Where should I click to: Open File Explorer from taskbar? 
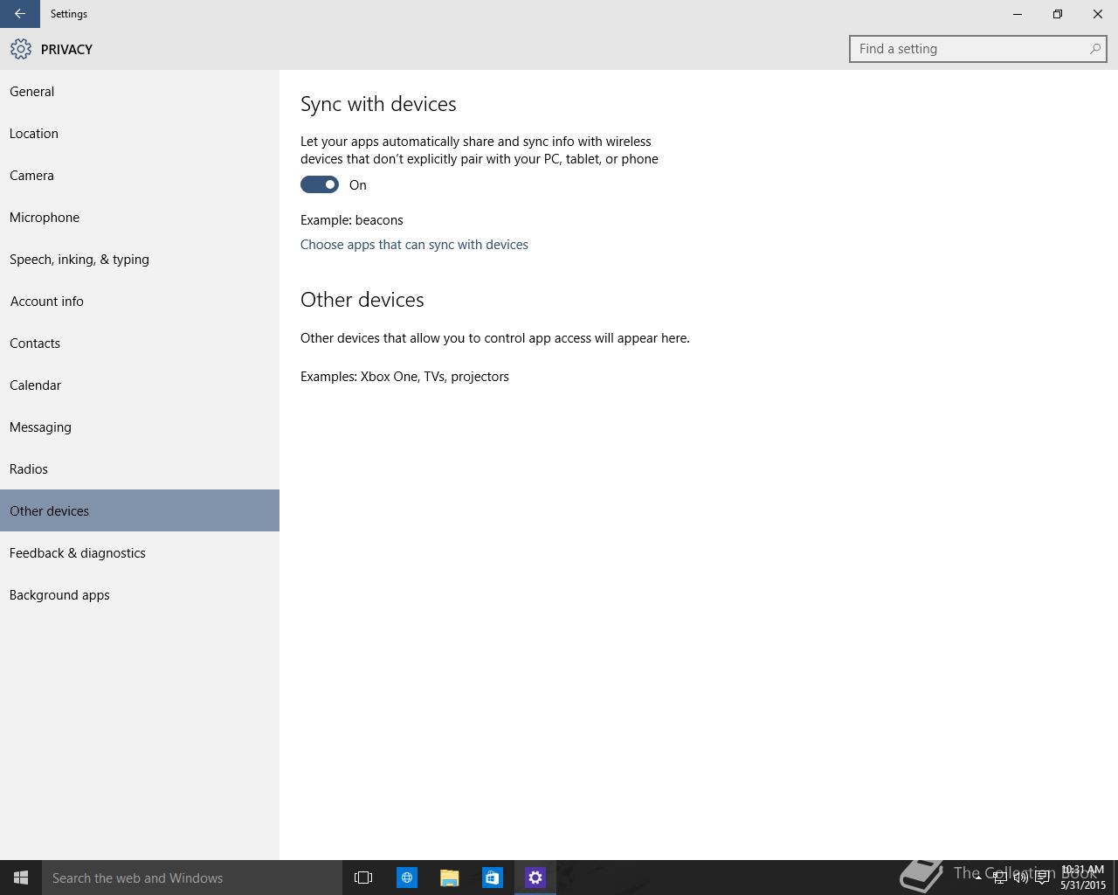(450, 878)
